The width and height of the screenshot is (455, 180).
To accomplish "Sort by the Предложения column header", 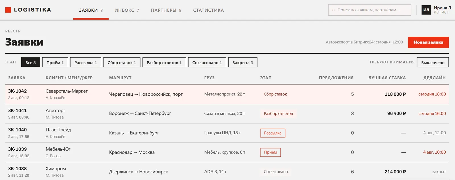I will click(x=336, y=78).
